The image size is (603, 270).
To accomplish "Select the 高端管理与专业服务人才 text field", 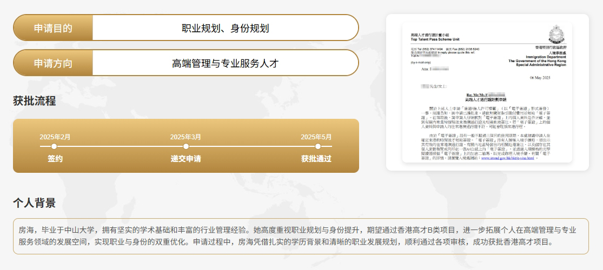I will (x=225, y=63).
